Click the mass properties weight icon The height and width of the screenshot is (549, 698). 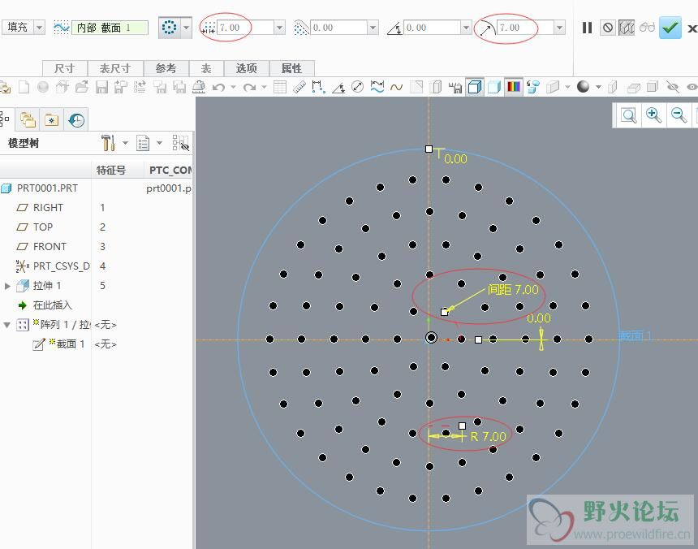199,87
